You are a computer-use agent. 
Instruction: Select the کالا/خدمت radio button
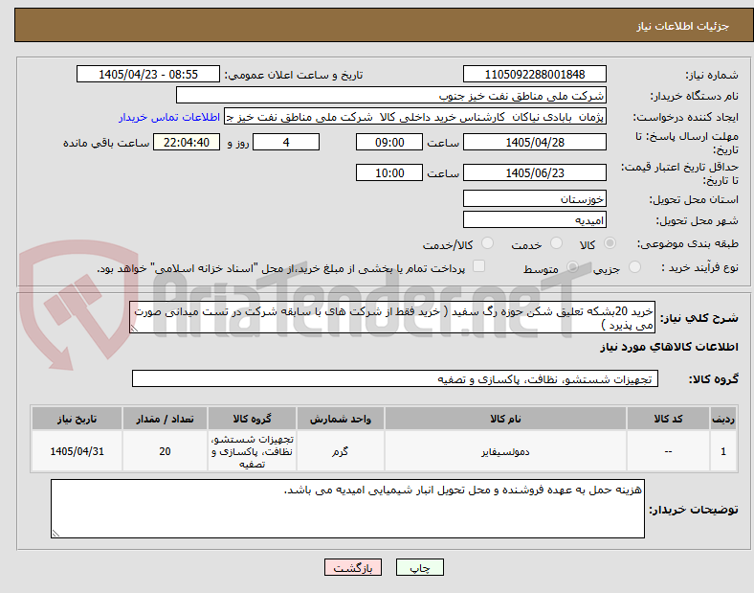488,243
